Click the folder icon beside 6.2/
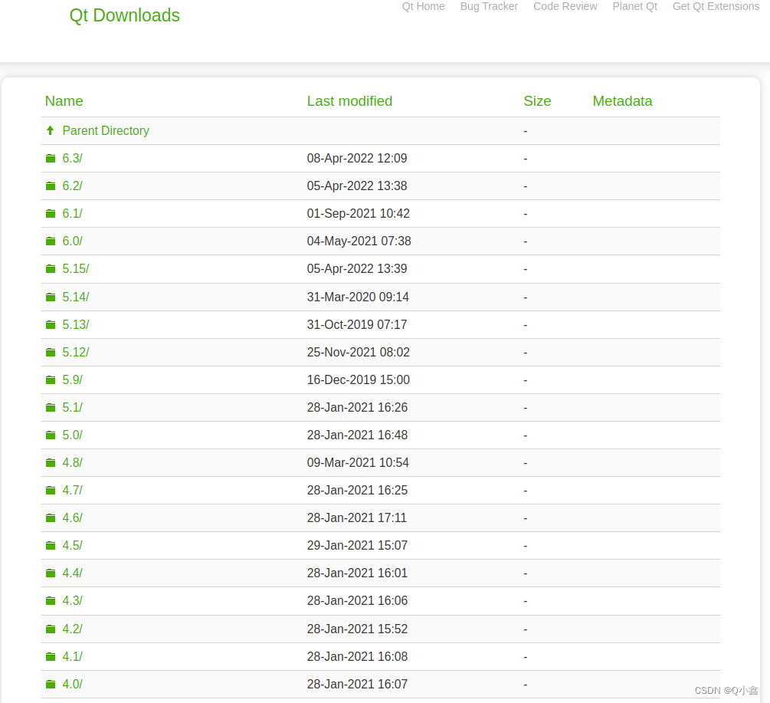Screen dimensions: 770x703 tap(51, 186)
